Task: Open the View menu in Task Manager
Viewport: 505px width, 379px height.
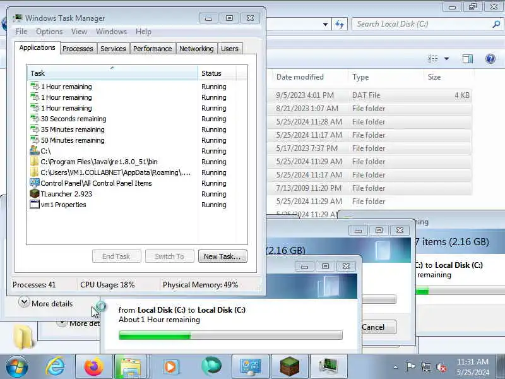Action: click(79, 32)
